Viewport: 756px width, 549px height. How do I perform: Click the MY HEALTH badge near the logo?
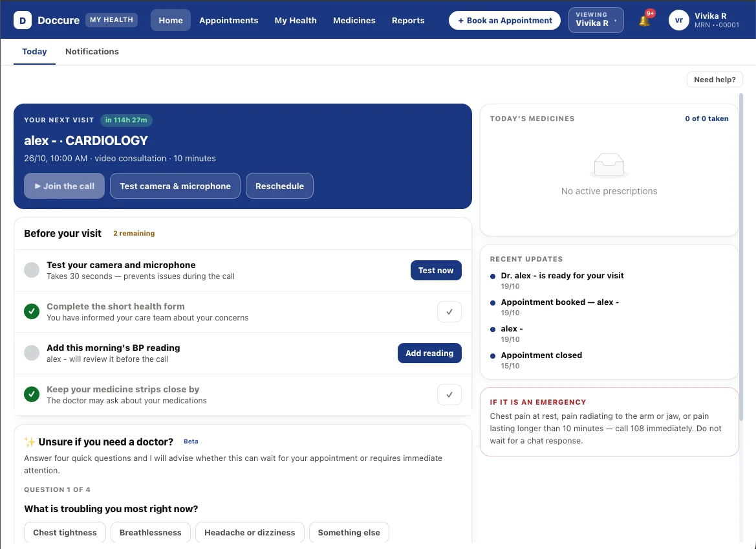tap(111, 20)
